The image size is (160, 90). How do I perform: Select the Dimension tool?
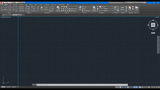[46, 8]
